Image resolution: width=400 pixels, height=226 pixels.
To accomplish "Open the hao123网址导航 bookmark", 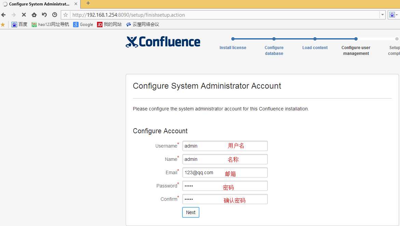I will point(50,25).
